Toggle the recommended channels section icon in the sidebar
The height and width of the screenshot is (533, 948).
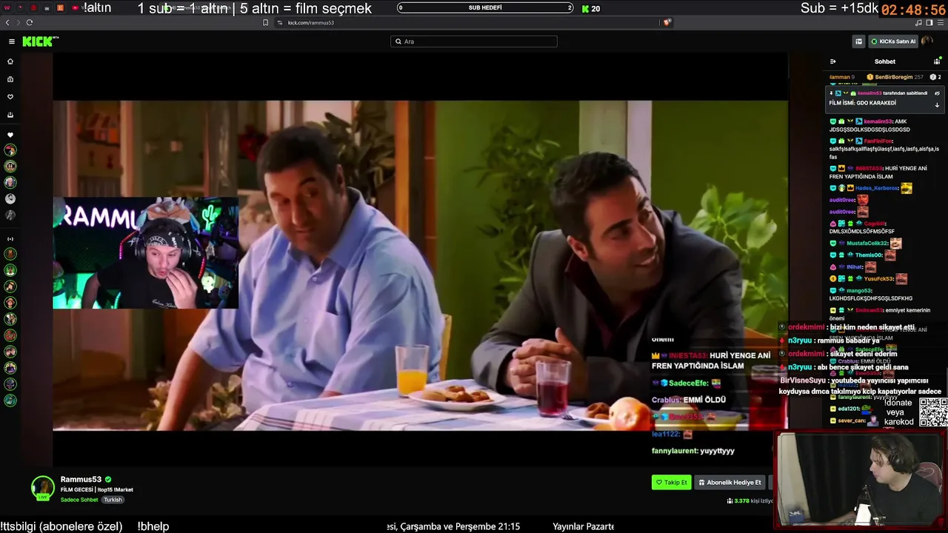(x=10, y=239)
